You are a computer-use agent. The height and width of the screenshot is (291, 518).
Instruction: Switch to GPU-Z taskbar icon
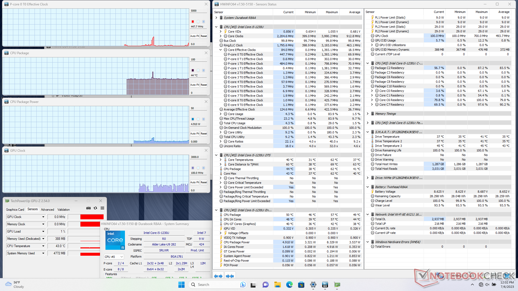point(337,285)
